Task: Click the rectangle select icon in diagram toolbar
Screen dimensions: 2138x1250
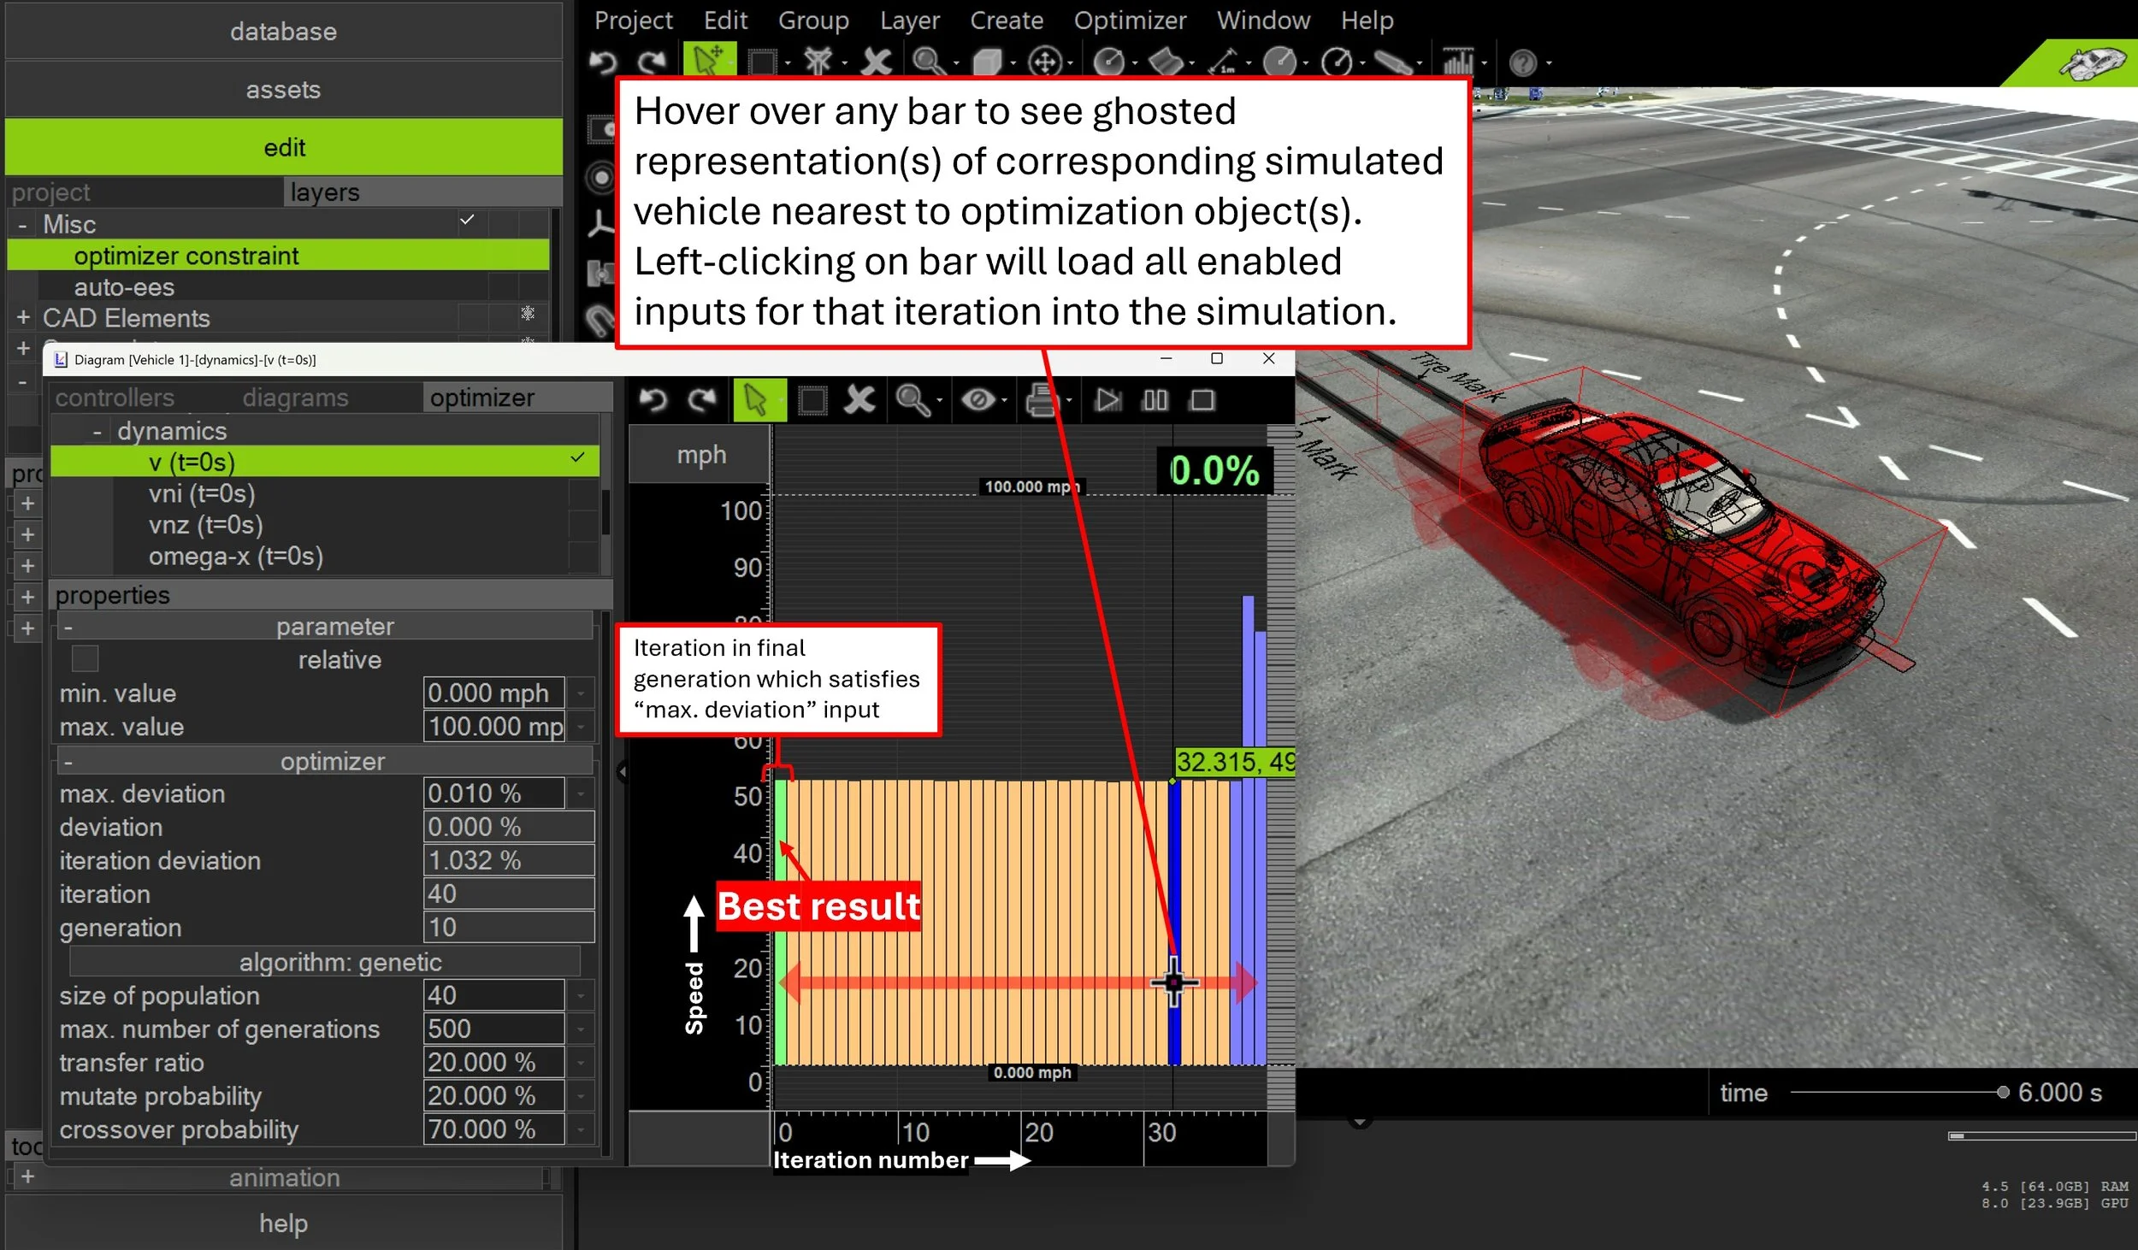Action: point(812,400)
